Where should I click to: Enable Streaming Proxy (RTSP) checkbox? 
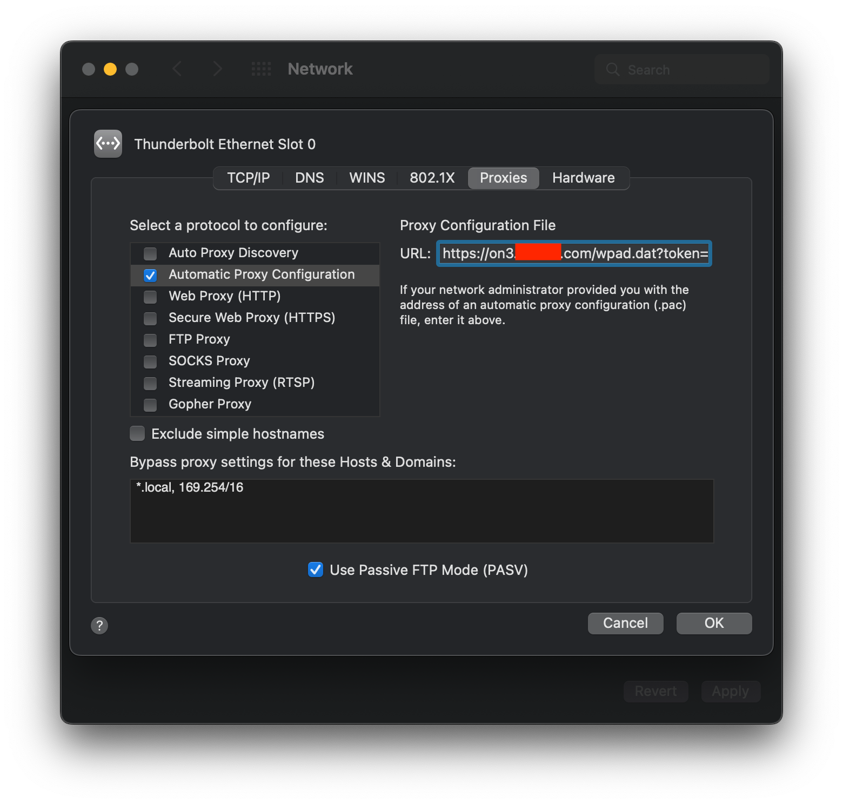pyautogui.click(x=150, y=383)
